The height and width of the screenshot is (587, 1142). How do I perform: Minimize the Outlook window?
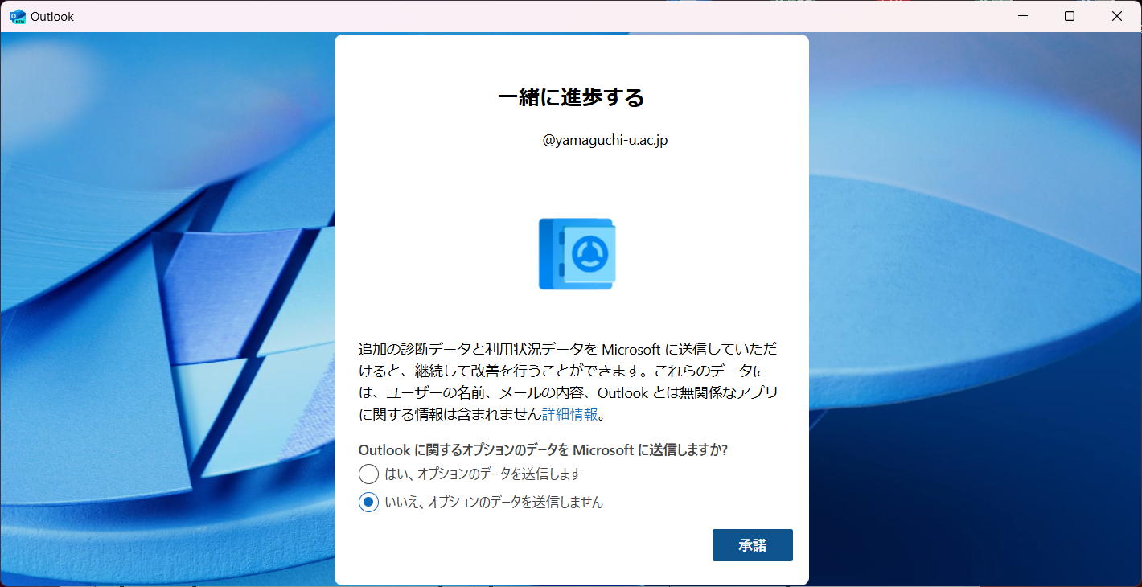1023,16
